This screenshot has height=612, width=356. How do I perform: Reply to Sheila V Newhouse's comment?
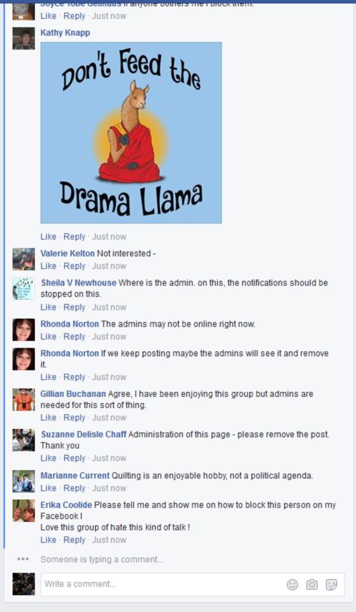tap(74, 307)
